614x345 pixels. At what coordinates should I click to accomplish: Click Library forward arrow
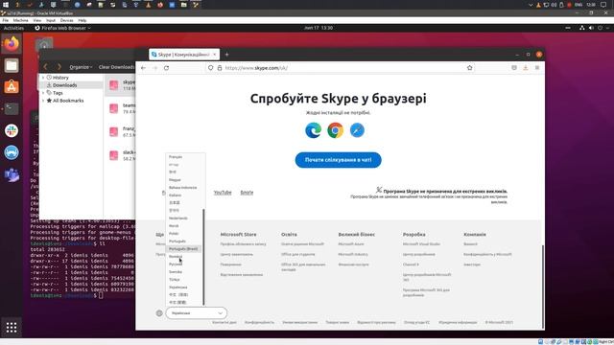(59, 67)
